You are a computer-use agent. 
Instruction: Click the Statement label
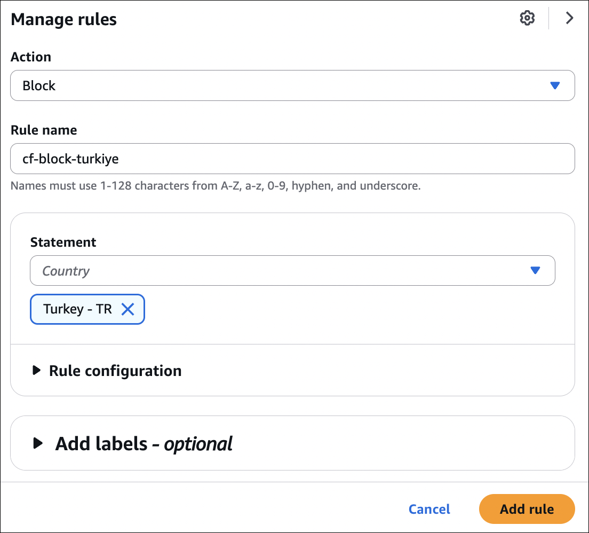(x=63, y=242)
